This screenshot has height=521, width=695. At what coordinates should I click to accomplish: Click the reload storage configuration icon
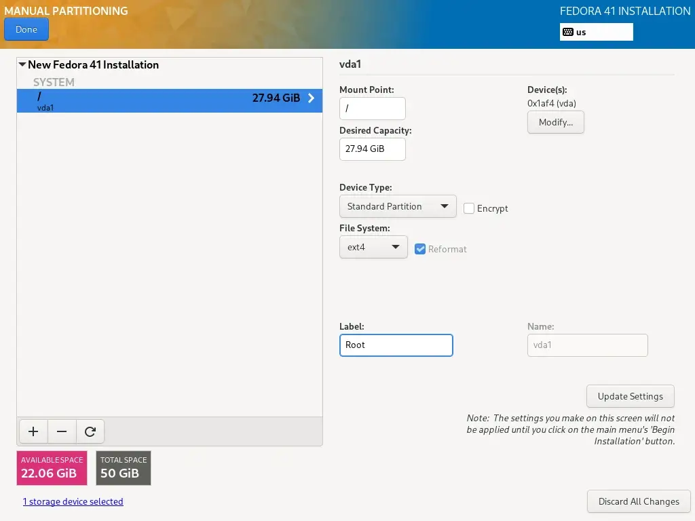[x=90, y=431]
